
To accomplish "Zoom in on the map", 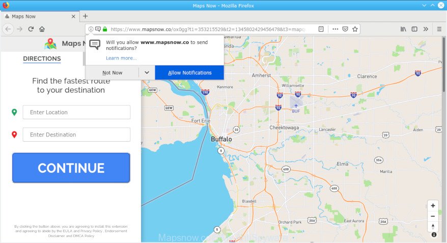I will pos(433,206).
